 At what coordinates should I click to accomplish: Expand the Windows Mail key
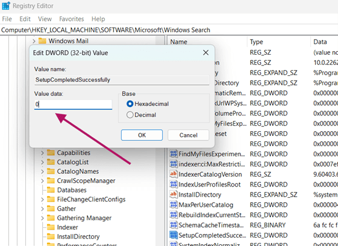point(34,41)
